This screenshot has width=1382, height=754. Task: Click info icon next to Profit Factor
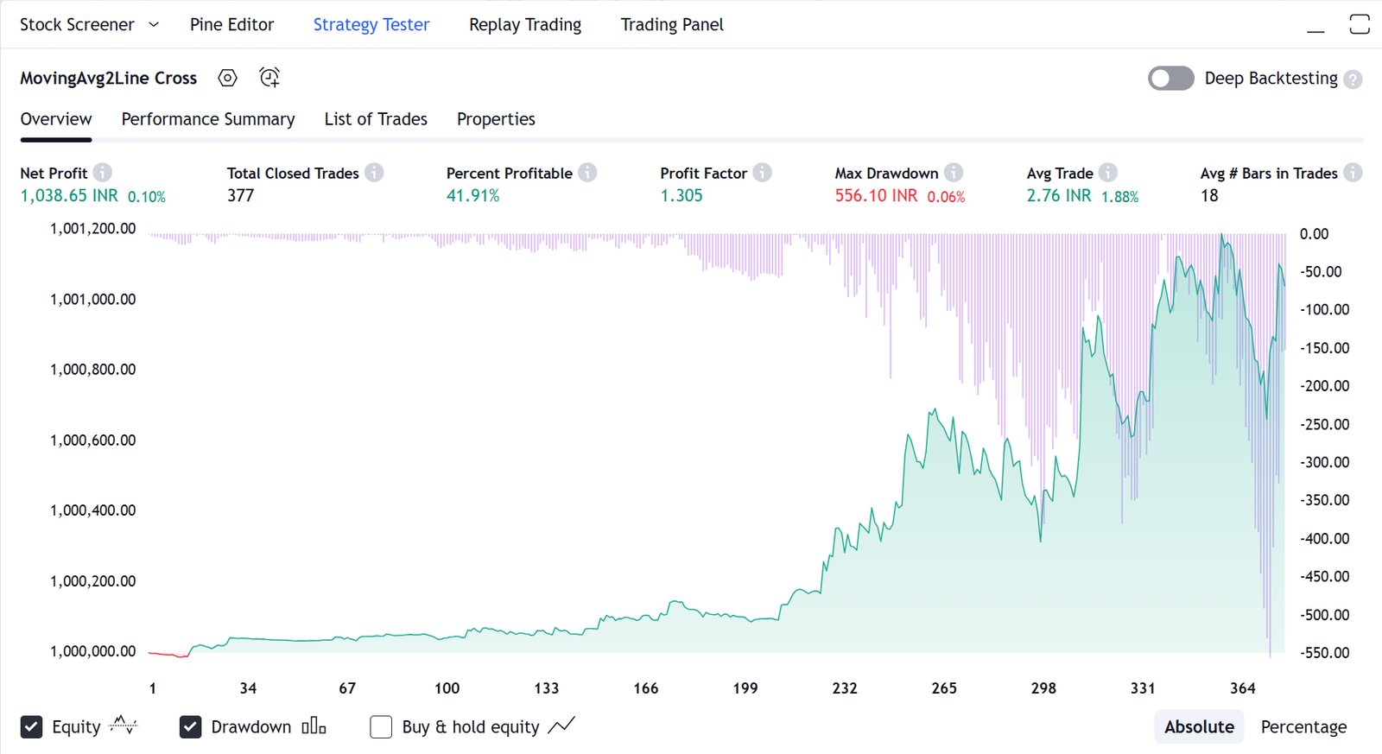coord(762,173)
